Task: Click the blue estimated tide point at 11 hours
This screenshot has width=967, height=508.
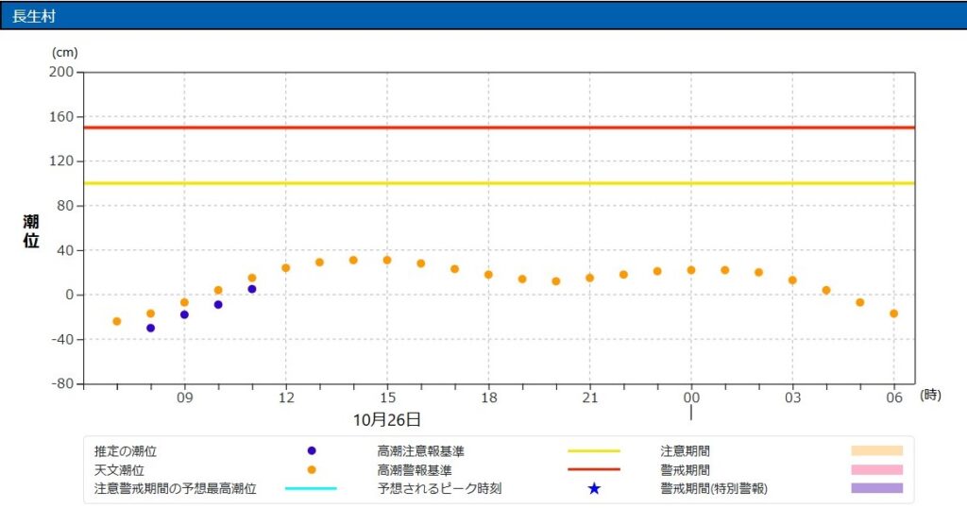Action: pyautogui.click(x=251, y=289)
